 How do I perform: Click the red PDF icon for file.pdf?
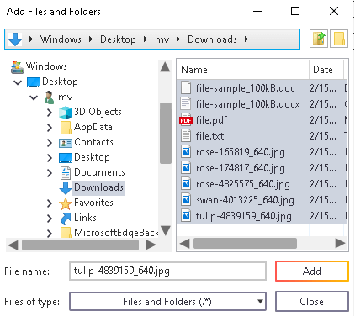(x=186, y=120)
